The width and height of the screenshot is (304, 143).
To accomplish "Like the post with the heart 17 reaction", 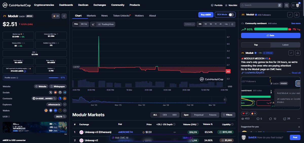I will pyautogui.click(x=245, y=113).
